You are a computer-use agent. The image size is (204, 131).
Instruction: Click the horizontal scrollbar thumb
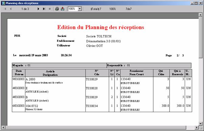tap(96, 128)
